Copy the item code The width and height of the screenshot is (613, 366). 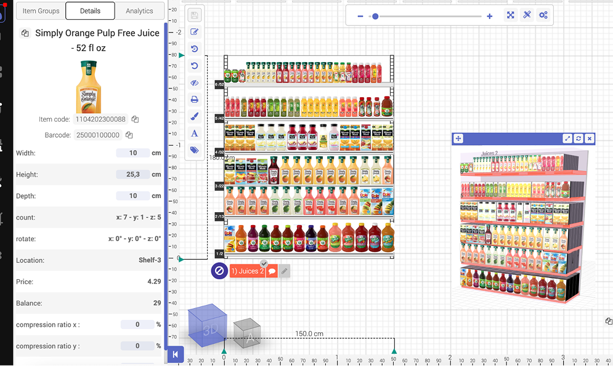tap(135, 119)
